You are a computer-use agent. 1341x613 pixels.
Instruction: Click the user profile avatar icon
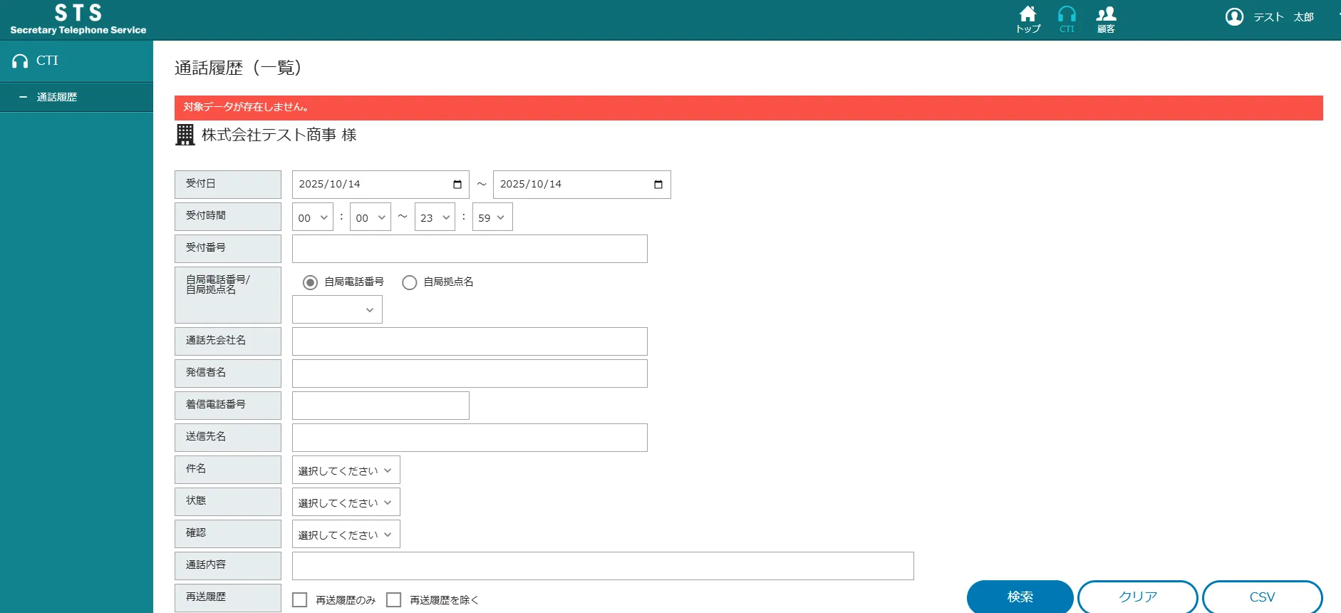point(1234,17)
